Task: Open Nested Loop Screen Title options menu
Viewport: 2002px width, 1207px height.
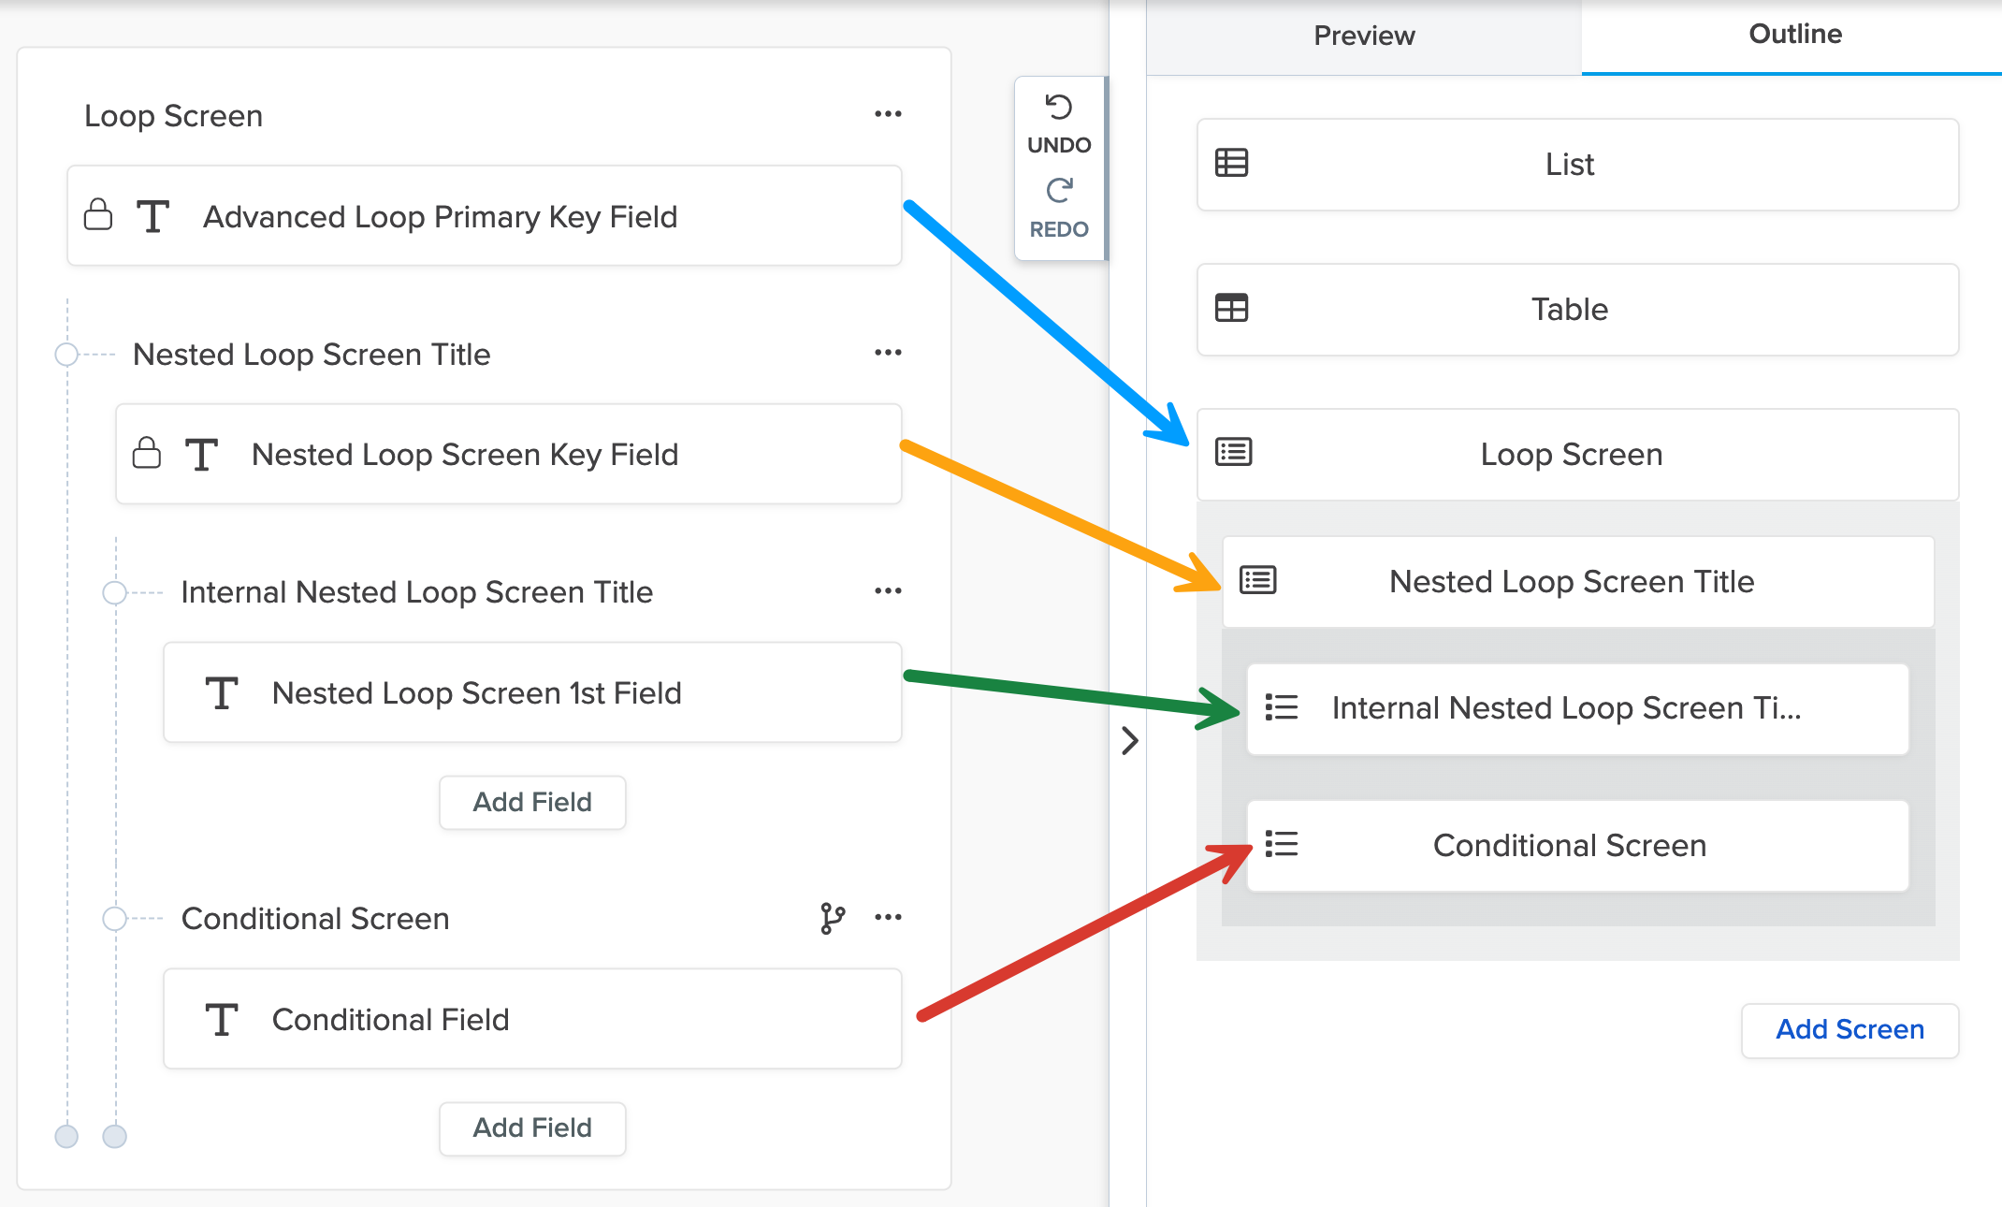Action: [888, 353]
